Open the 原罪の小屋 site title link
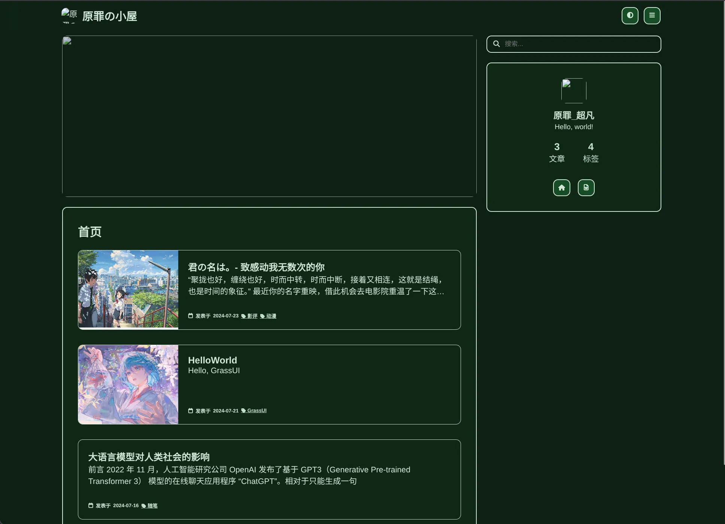725x524 pixels. click(x=110, y=16)
